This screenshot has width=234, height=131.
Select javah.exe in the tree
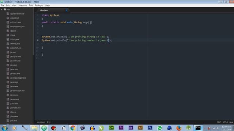(x=14, y=82)
